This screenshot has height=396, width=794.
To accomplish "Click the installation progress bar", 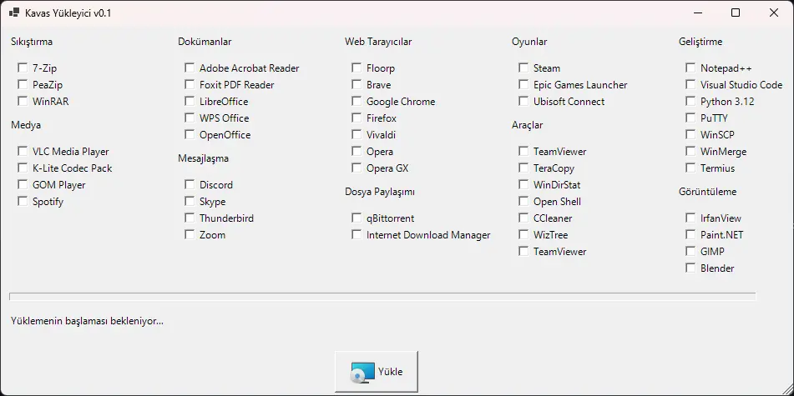I will [382, 296].
